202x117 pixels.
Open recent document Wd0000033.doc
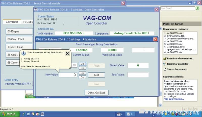[173, 44]
